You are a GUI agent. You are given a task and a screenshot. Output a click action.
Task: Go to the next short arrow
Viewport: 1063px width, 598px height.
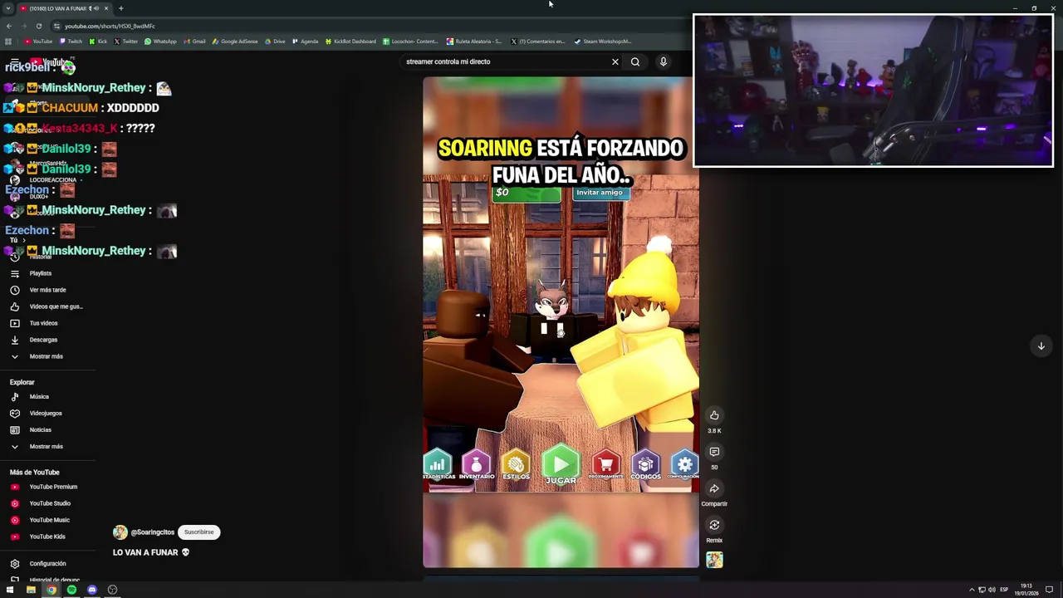(1041, 346)
